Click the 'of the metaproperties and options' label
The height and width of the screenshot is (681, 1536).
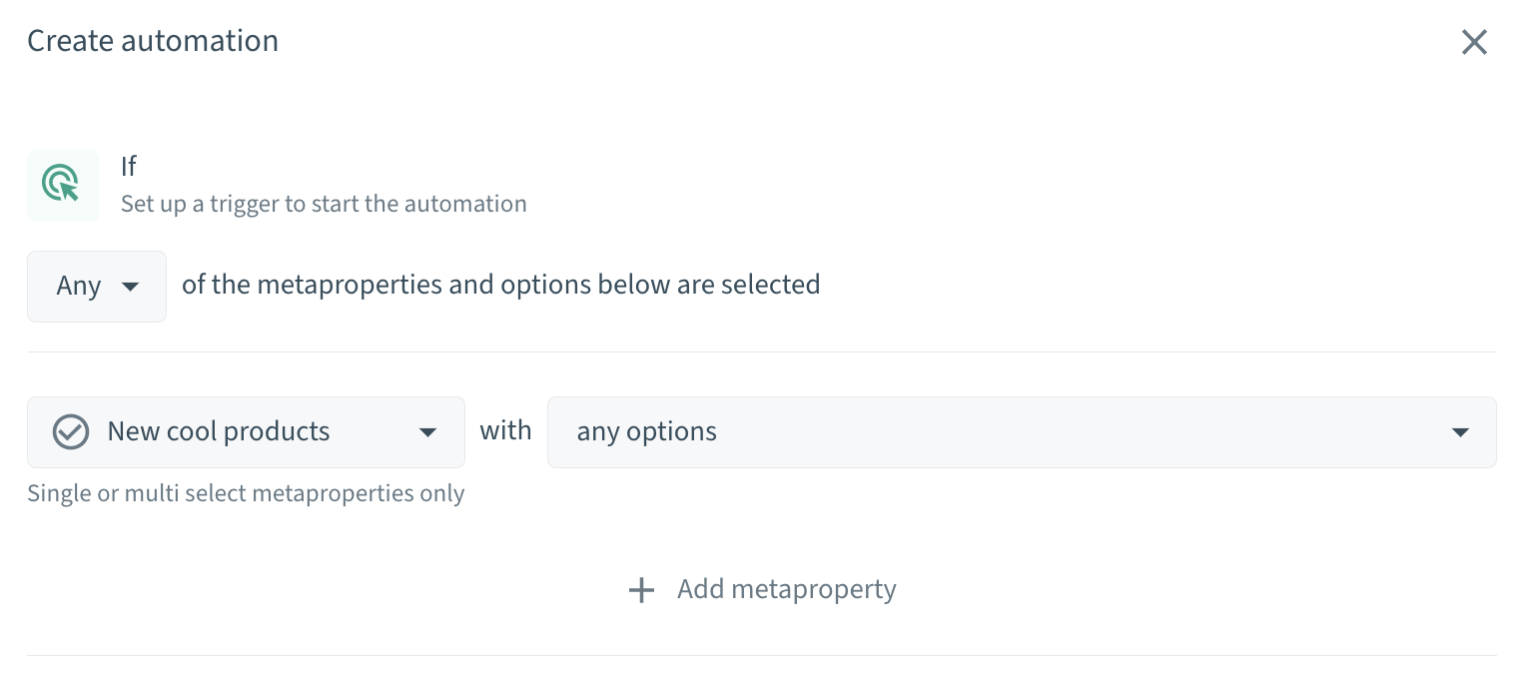click(x=501, y=285)
